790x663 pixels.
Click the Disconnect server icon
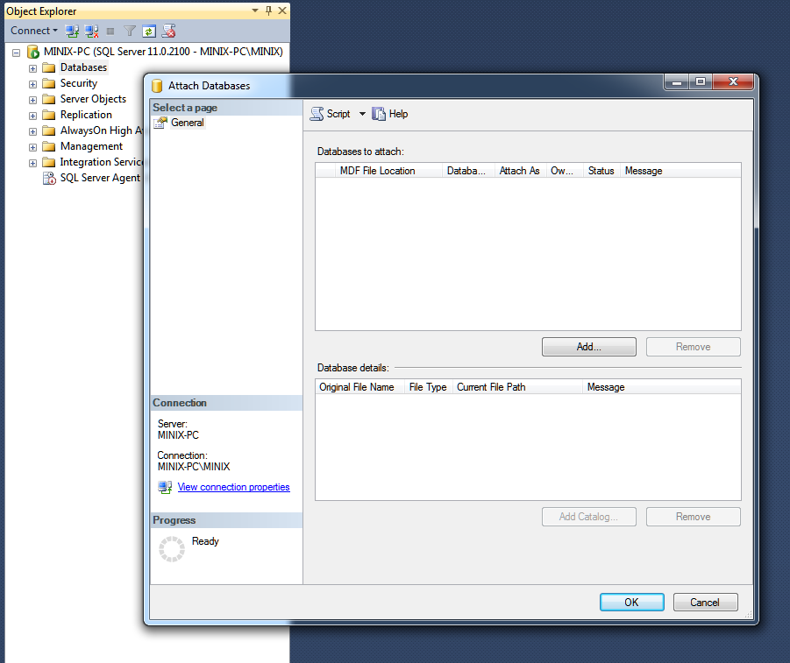click(x=91, y=31)
